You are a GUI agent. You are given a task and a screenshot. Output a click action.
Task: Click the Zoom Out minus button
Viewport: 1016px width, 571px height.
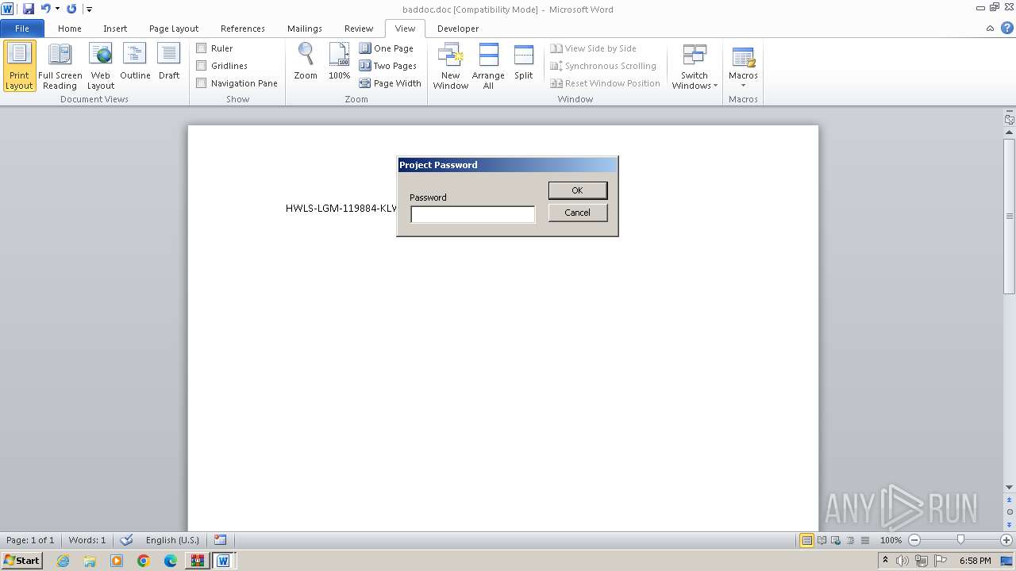pos(914,540)
